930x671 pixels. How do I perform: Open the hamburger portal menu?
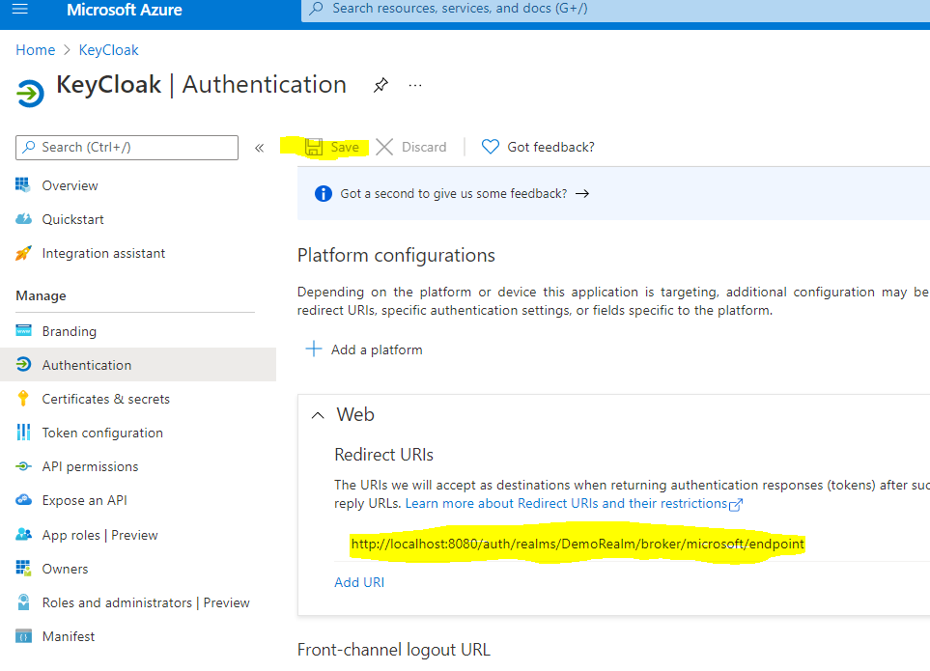20,10
